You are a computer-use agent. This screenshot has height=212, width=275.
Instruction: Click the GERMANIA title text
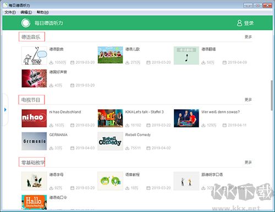tap(58, 135)
